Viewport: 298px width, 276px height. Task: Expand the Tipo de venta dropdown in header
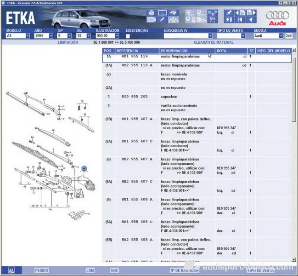[243, 36]
